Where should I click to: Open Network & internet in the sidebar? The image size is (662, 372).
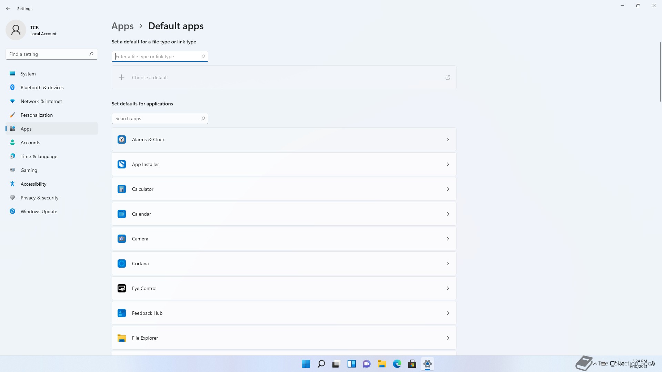point(52,101)
